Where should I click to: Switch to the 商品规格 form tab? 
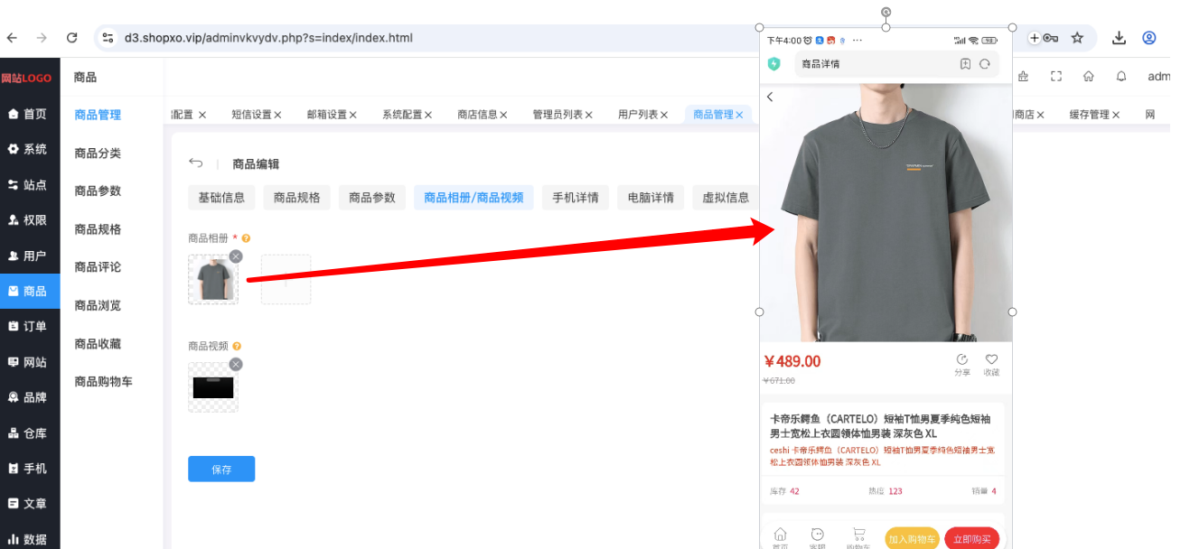pos(297,198)
